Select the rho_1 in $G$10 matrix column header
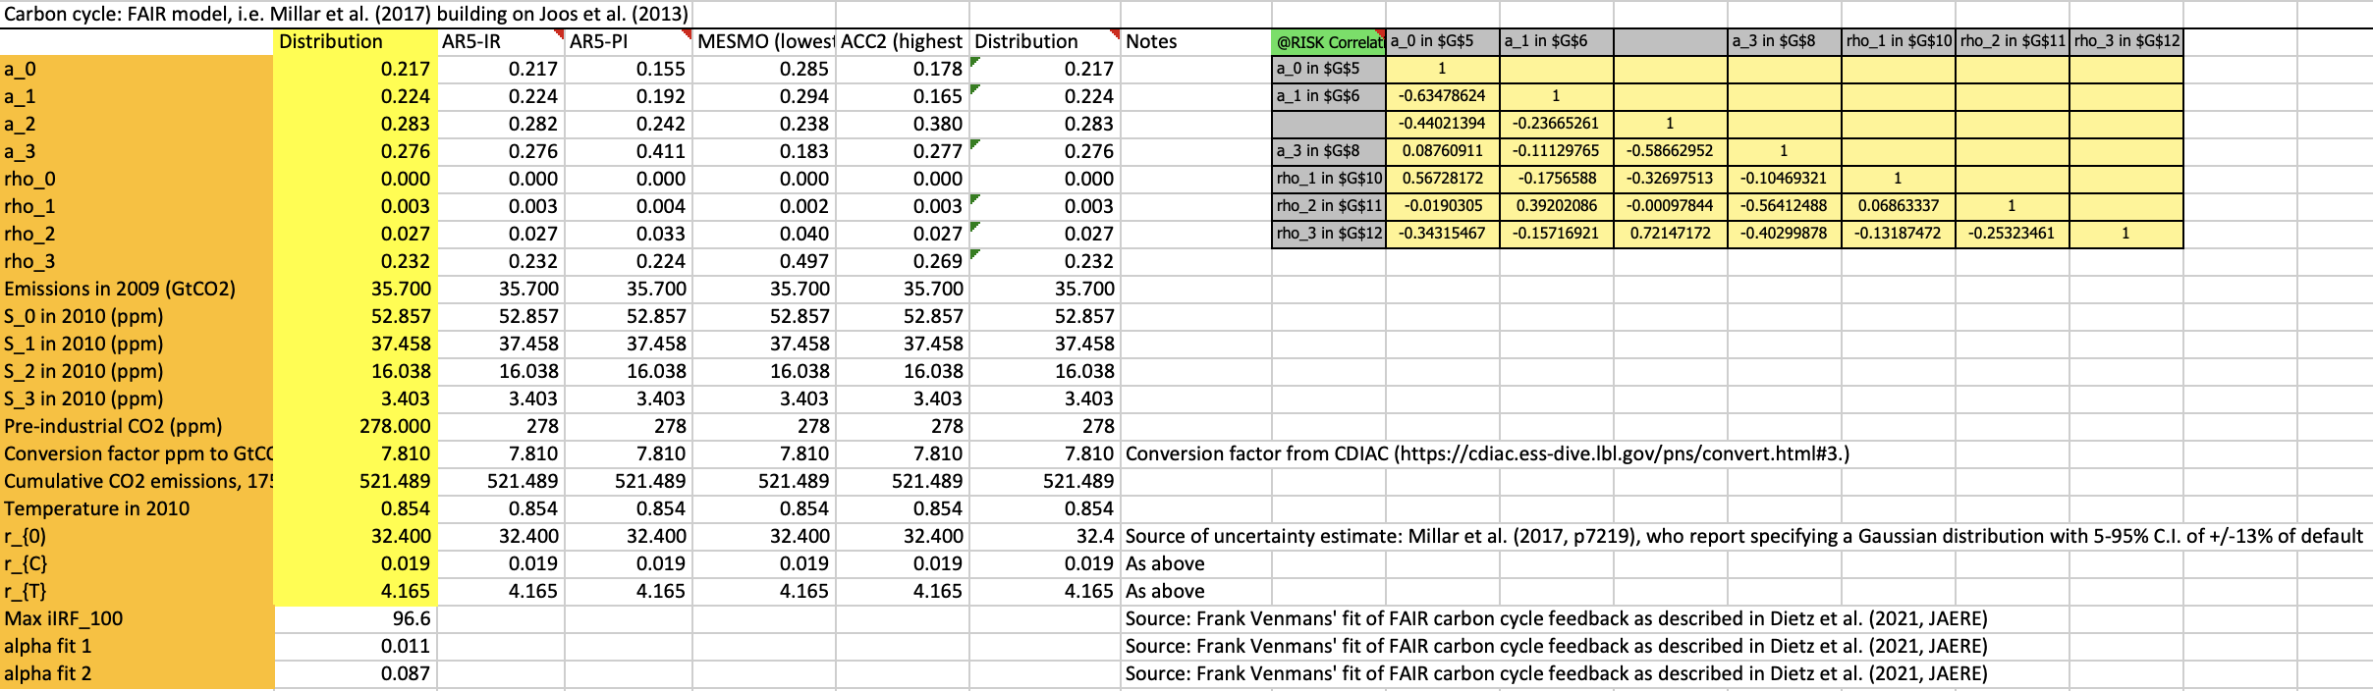 tap(1898, 41)
